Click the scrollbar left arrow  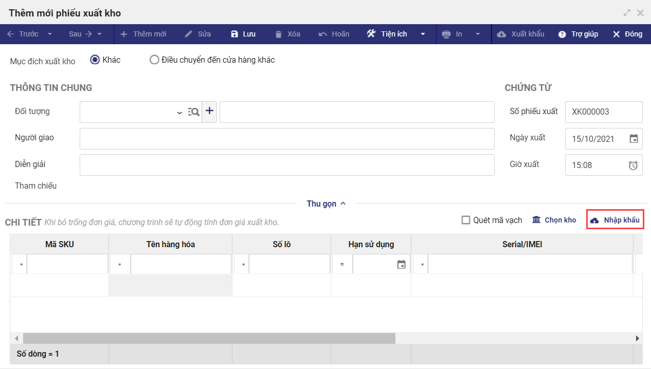16,338
